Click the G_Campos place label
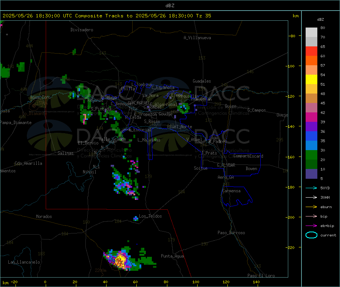This screenshot has height=287, width=340. point(257,110)
